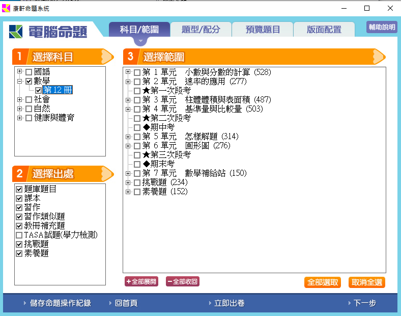Expand 第 3 單元 柱體體積與表面積 node
401x316 pixels.
coord(128,100)
